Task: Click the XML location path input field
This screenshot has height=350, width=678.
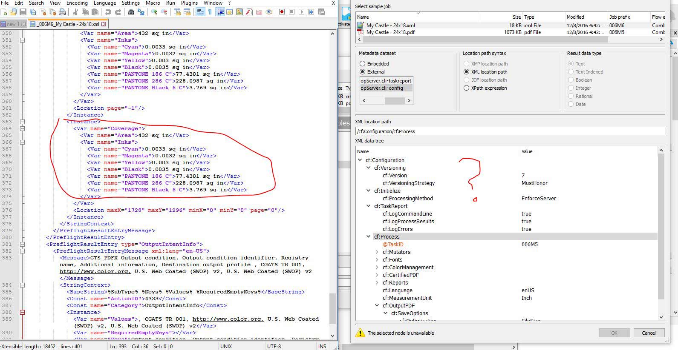Action: 510,131
